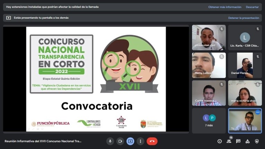
Task: Click the Contralores México logo on slide
Action: click(x=89, y=123)
